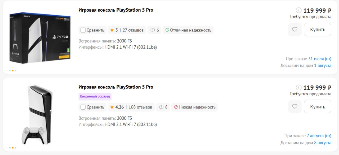Buy the first PlayStation 5 Pro
Viewport: 339px width, 155px height.
[318, 30]
